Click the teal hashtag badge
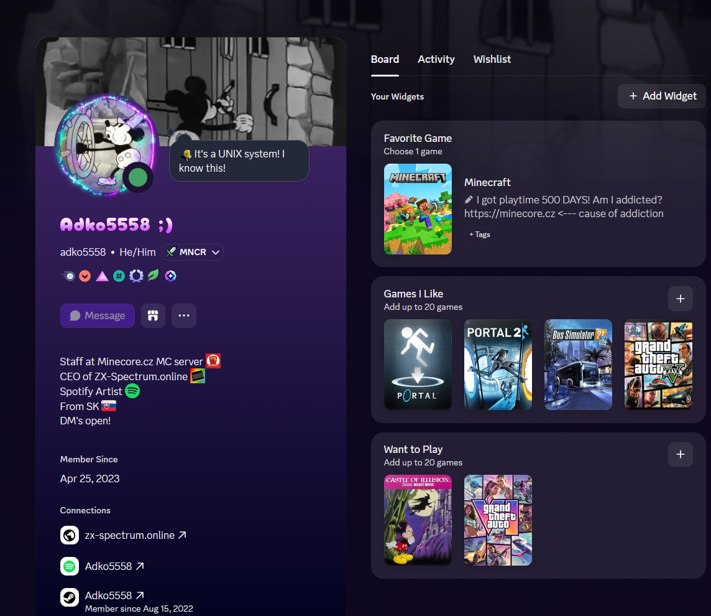711x616 pixels. (x=119, y=276)
